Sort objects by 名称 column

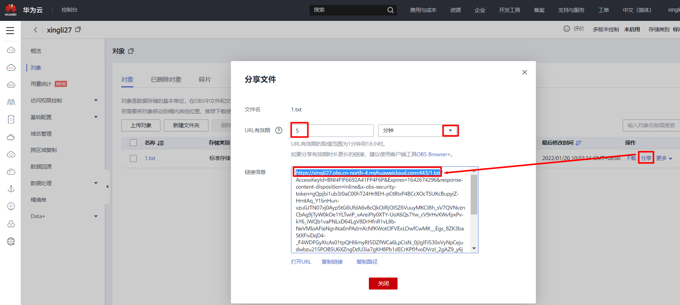160,143
